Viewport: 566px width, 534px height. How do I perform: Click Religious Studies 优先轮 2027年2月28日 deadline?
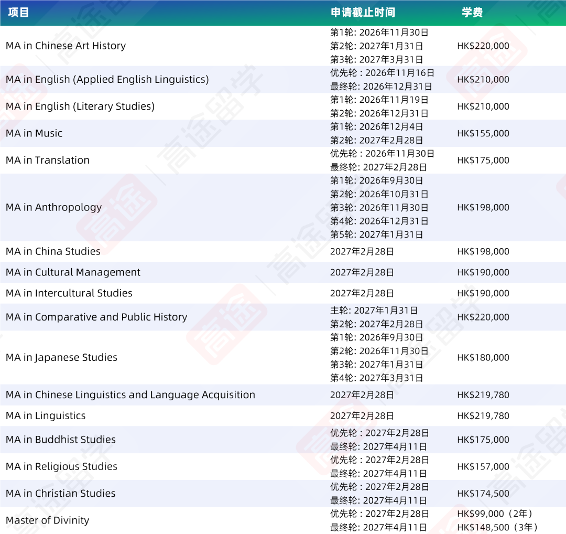(379, 460)
